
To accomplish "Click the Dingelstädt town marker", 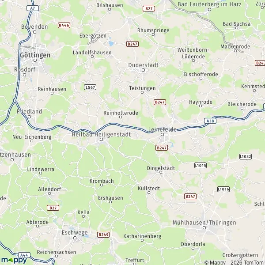I will point(161,172).
